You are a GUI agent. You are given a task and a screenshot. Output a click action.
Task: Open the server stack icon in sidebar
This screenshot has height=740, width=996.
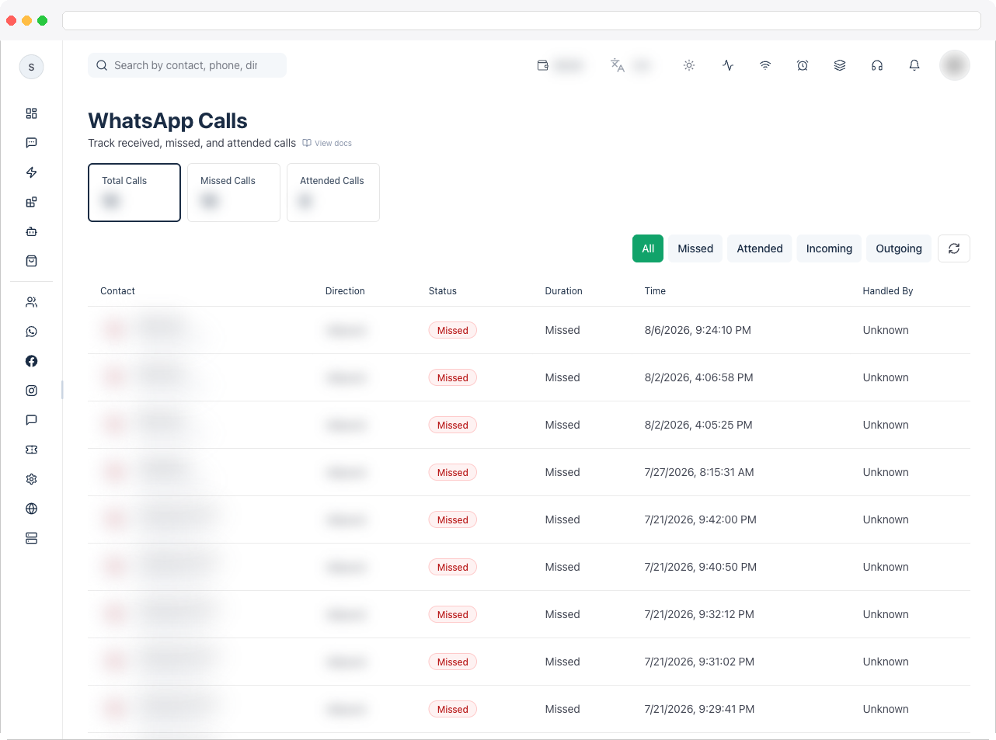31,538
